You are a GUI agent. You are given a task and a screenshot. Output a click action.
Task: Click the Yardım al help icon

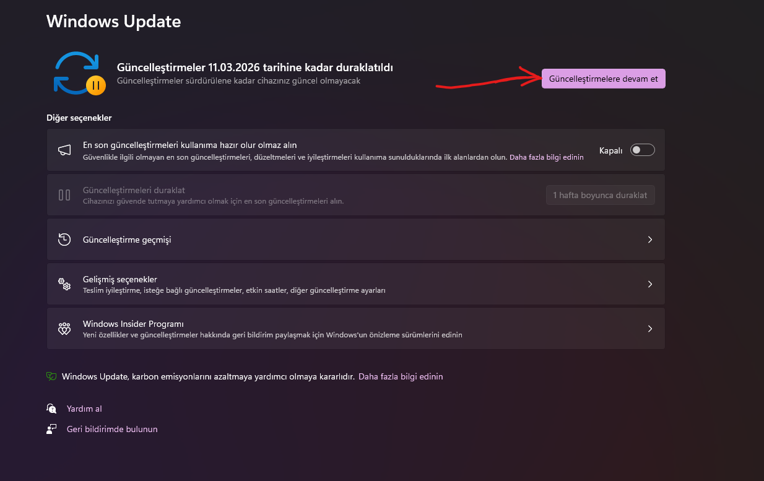52,409
